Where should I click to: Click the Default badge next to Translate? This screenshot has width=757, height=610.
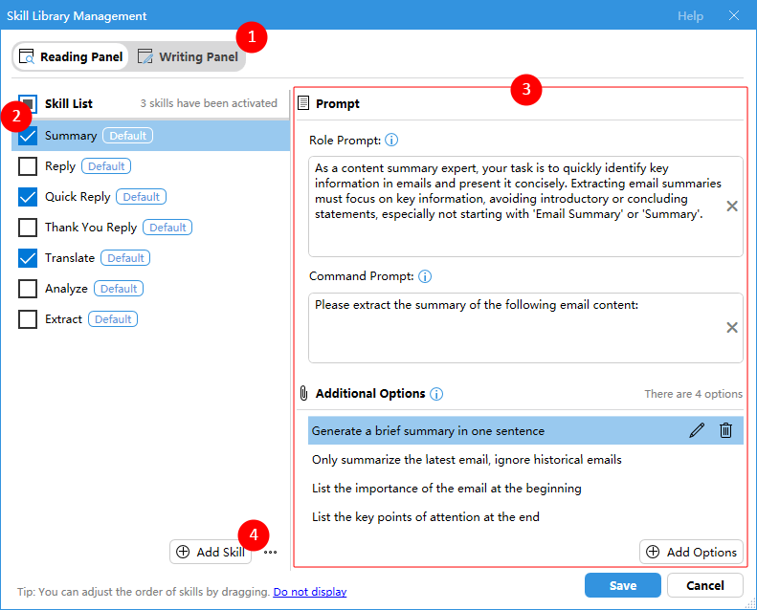(125, 258)
